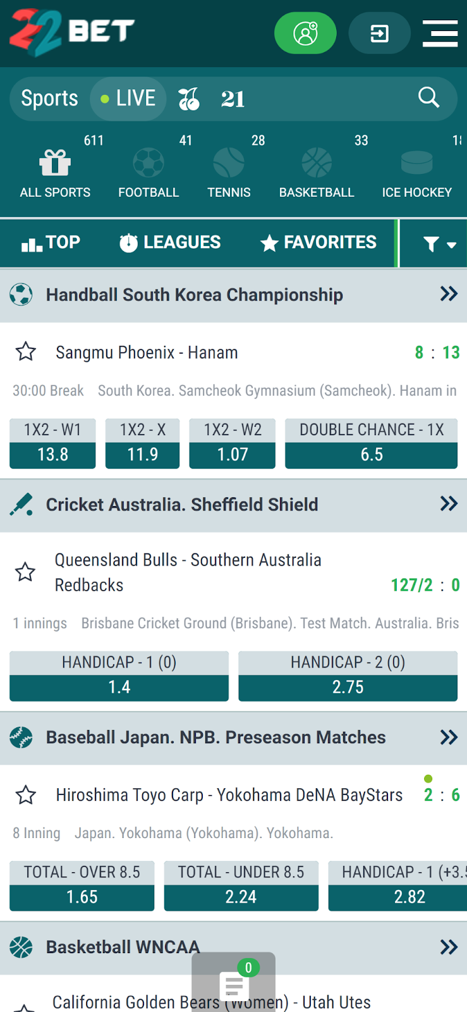Select the 21 casino games icon
The image size is (467, 1012).
[x=233, y=99]
